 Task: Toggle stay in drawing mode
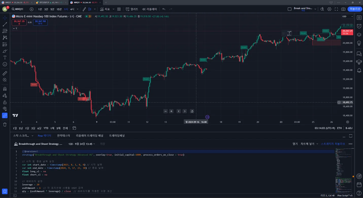(5, 96)
